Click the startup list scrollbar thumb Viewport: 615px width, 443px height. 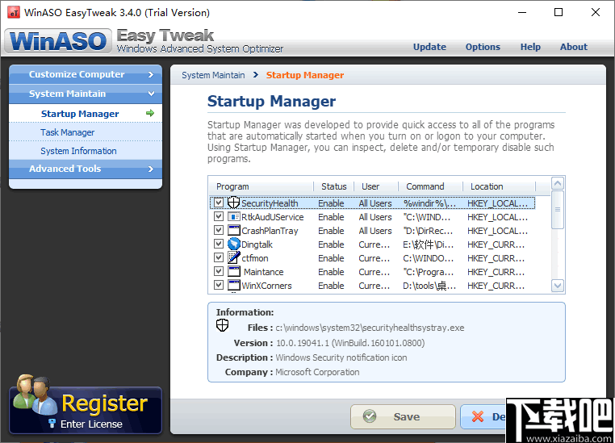point(558,210)
